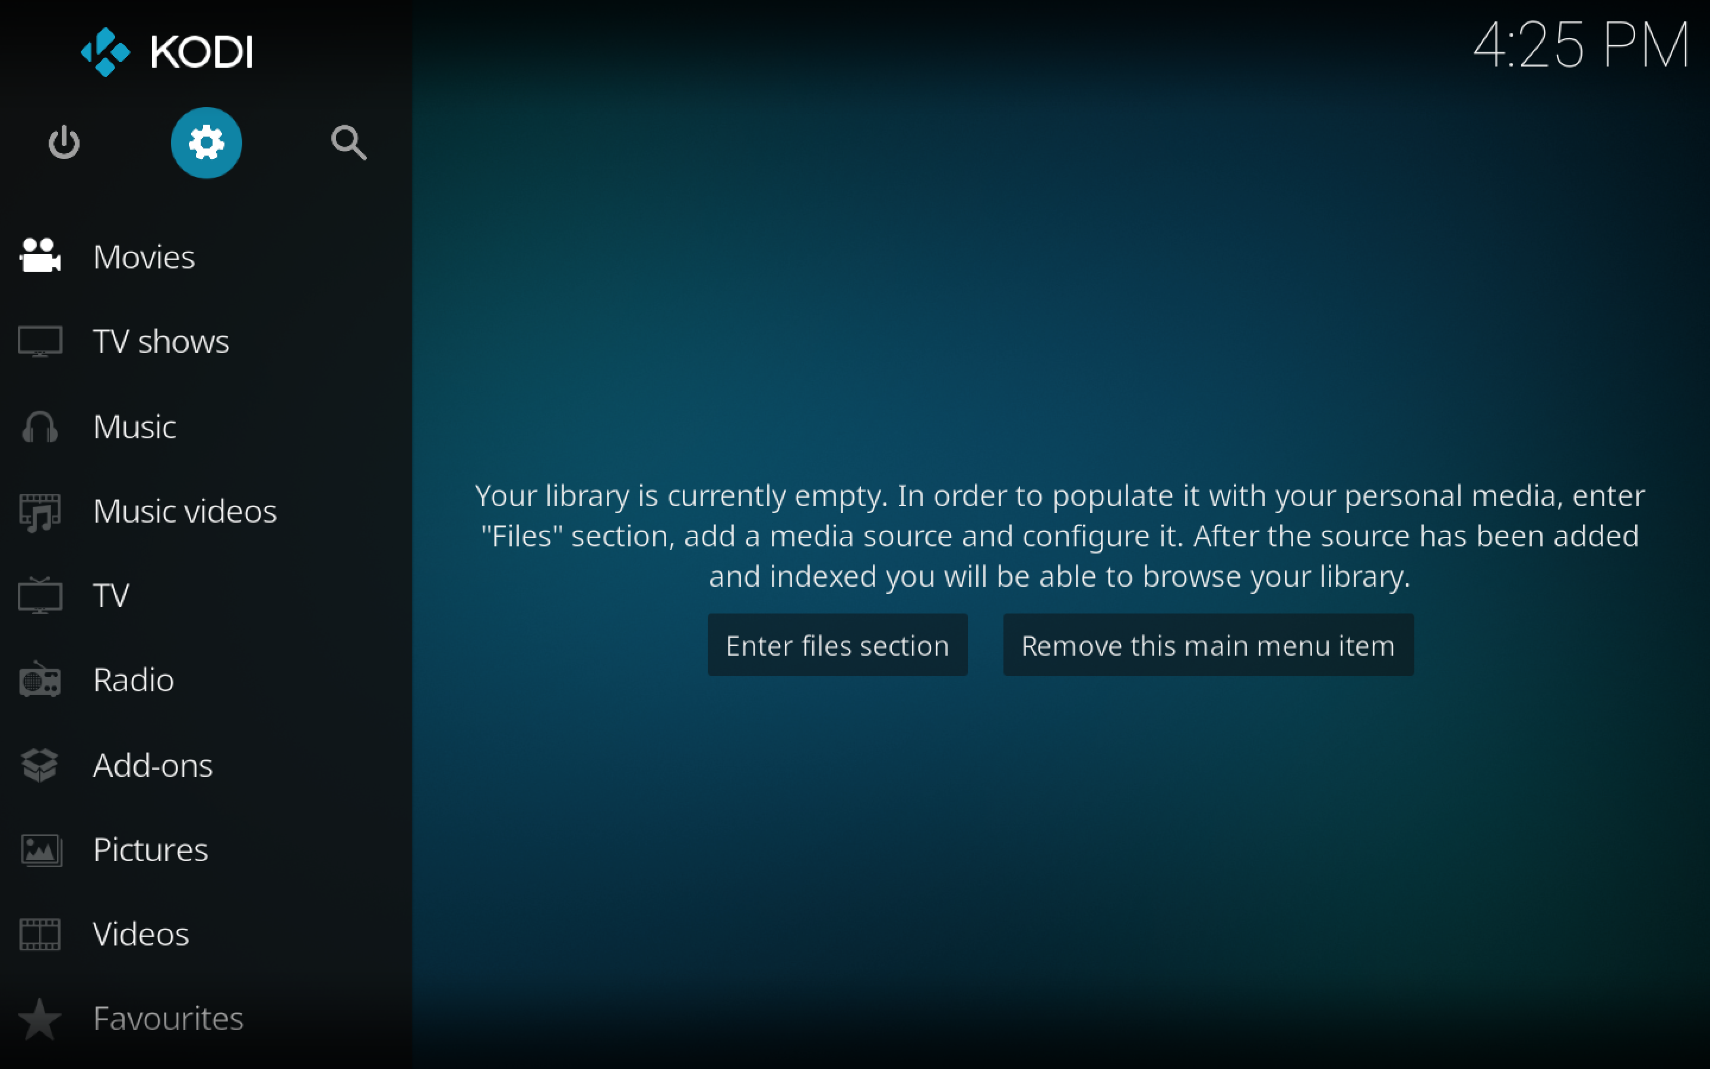The width and height of the screenshot is (1710, 1069).
Task: Click the Music videos sidebar icon
Action: click(x=39, y=510)
